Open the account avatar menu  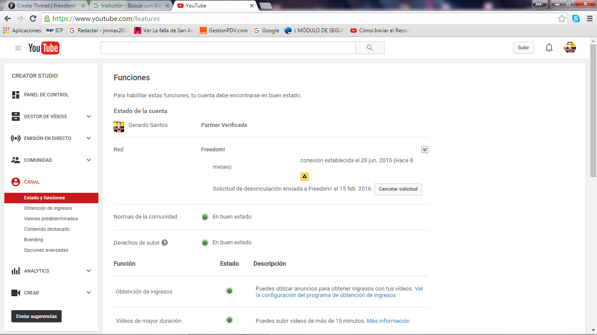[570, 48]
